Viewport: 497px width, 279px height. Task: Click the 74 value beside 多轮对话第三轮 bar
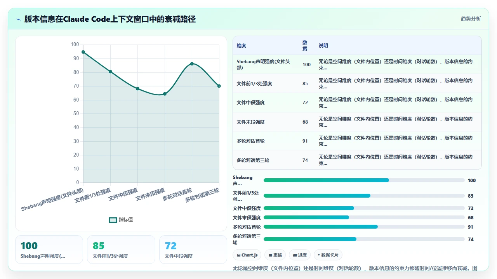coord(471,239)
